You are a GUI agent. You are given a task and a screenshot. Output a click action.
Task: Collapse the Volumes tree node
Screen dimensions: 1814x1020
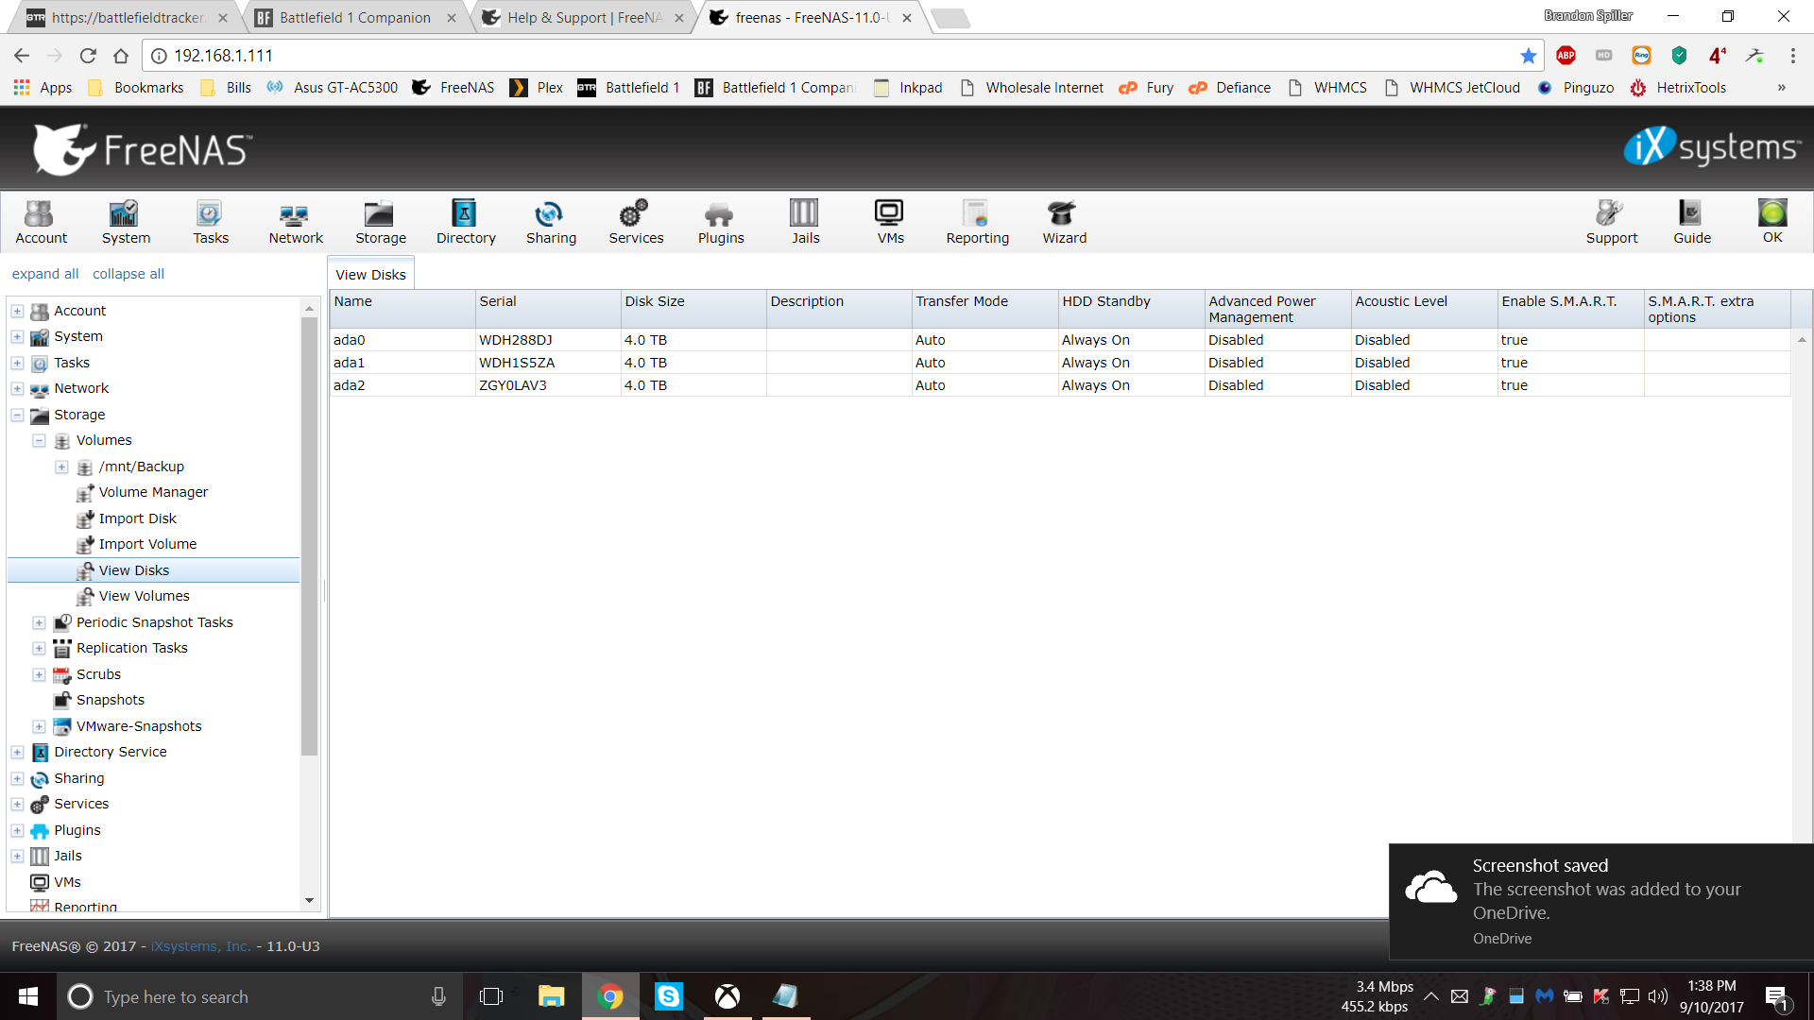(39, 440)
